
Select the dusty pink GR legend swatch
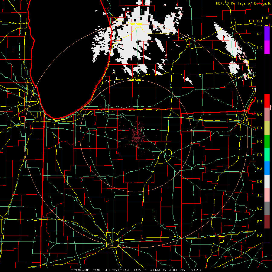click(267, 115)
